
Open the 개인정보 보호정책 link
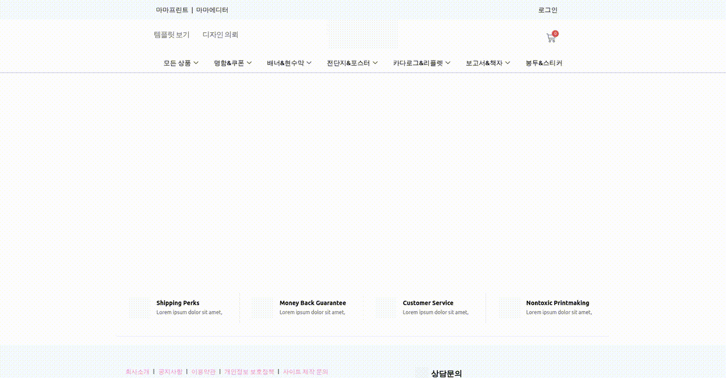(x=249, y=372)
